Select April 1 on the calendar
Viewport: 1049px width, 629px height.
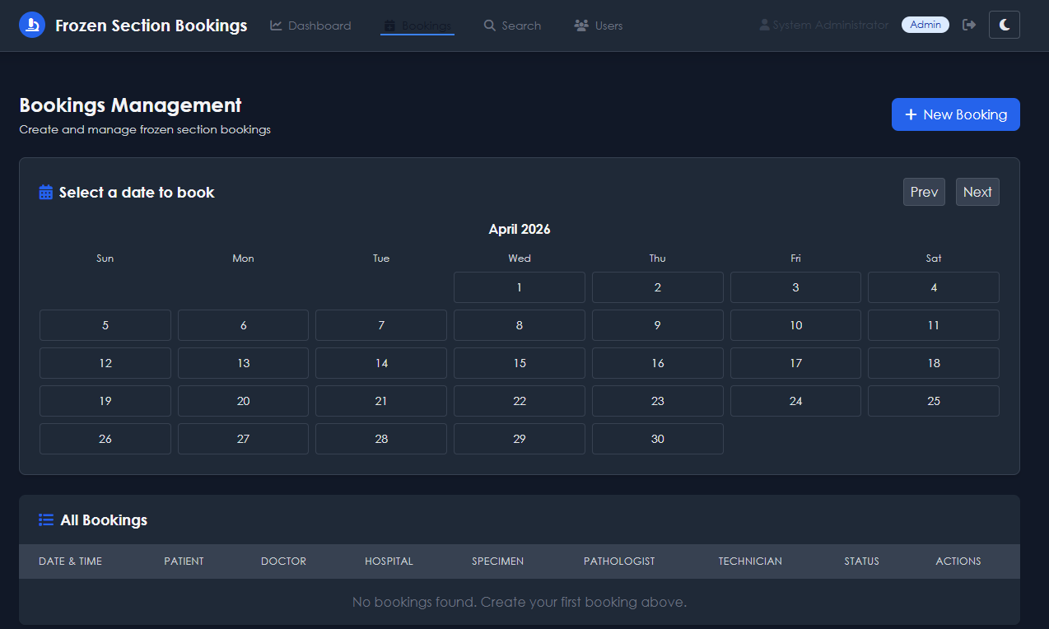[x=519, y=287]
